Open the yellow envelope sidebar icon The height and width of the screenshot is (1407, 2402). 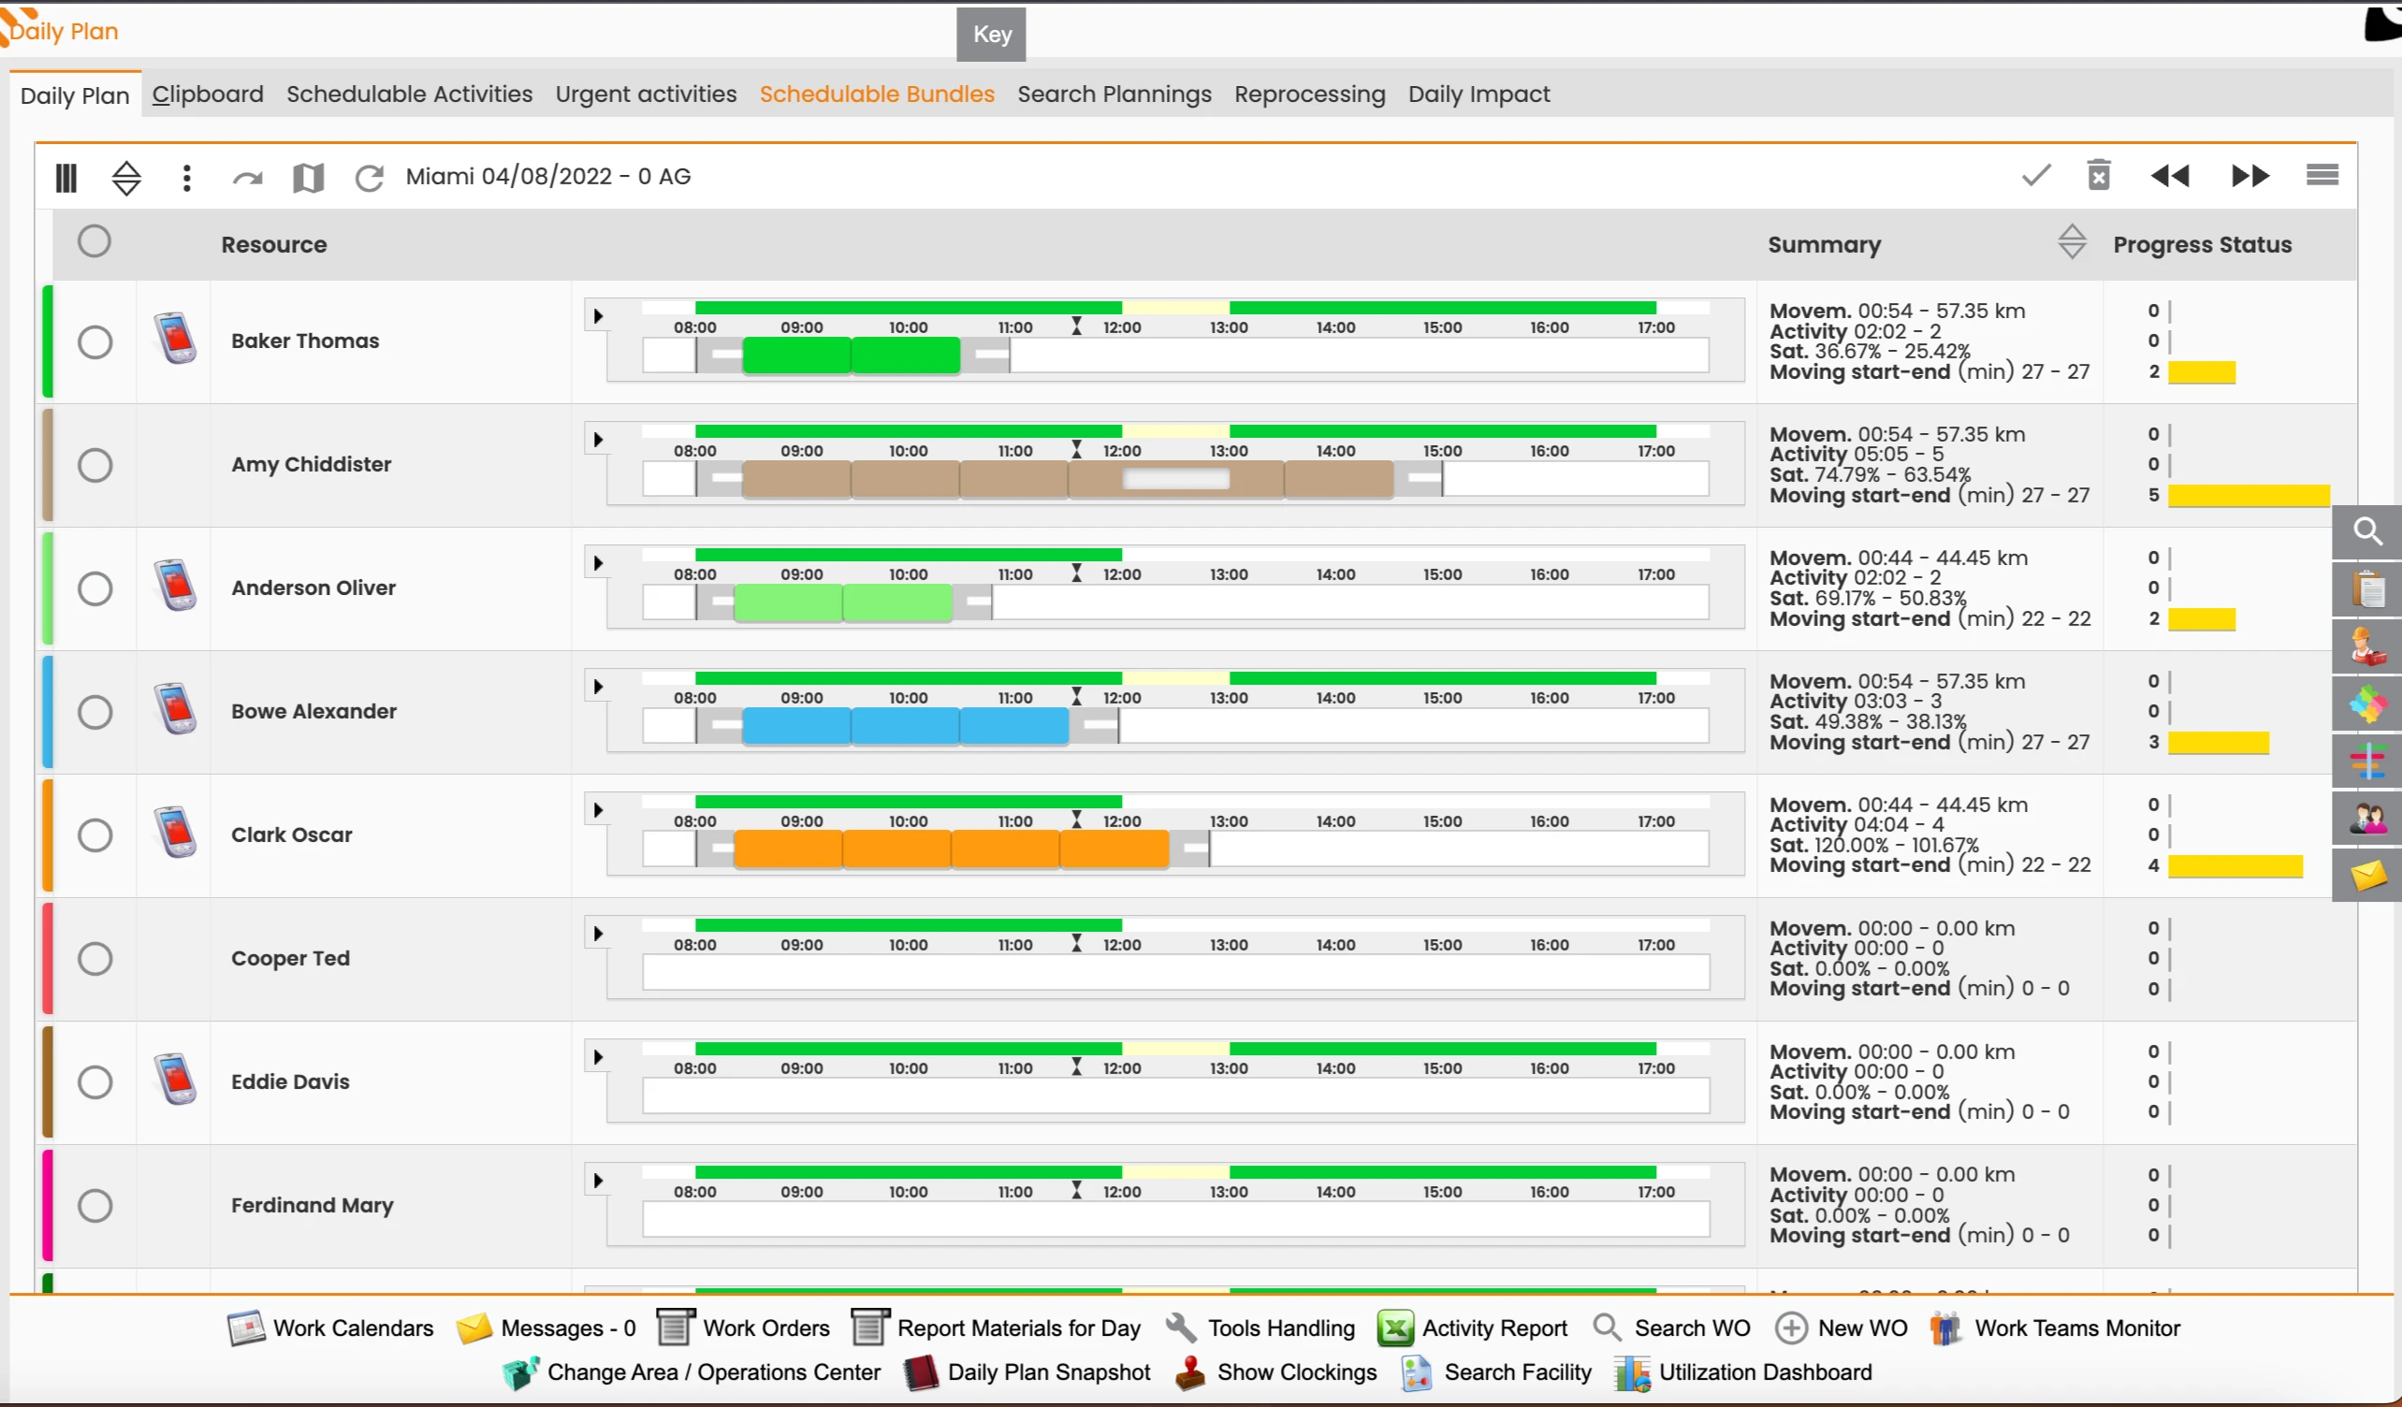pyautogui.click(x=2366, y=875)
